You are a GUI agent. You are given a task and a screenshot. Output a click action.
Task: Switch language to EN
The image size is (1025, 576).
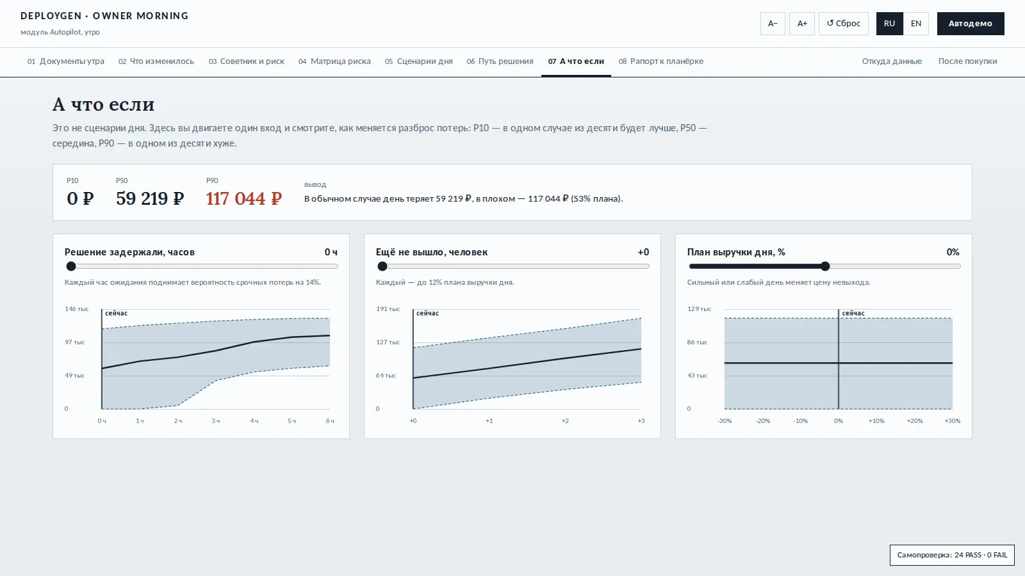click(916, 24)
